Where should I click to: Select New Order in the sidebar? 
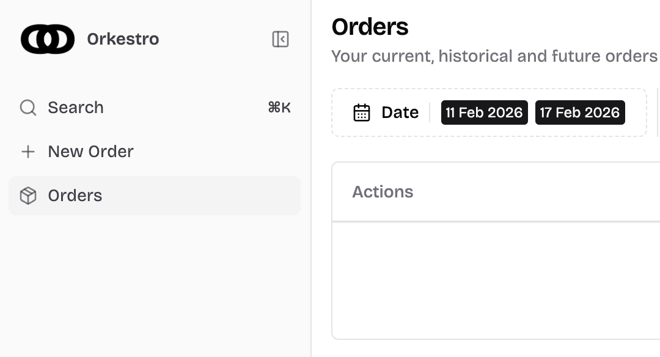click(x=90, y=152)
